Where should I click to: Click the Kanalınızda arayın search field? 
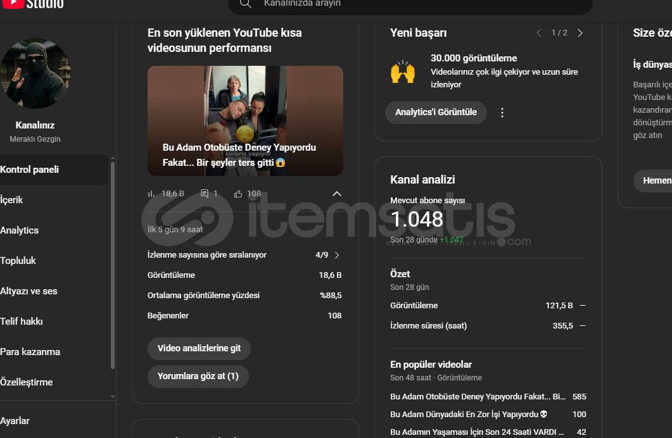click(x=410, y=5)
